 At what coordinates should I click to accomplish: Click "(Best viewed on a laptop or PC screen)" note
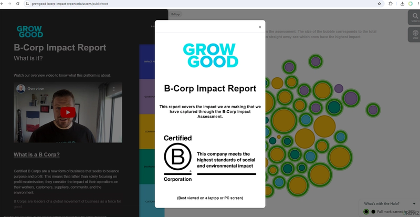[210, 198]
